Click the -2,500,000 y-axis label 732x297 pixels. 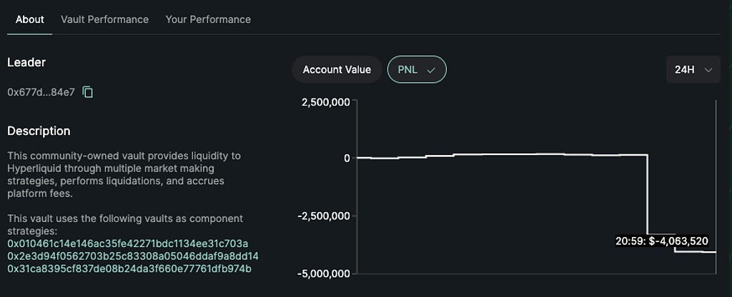point(324,216)
